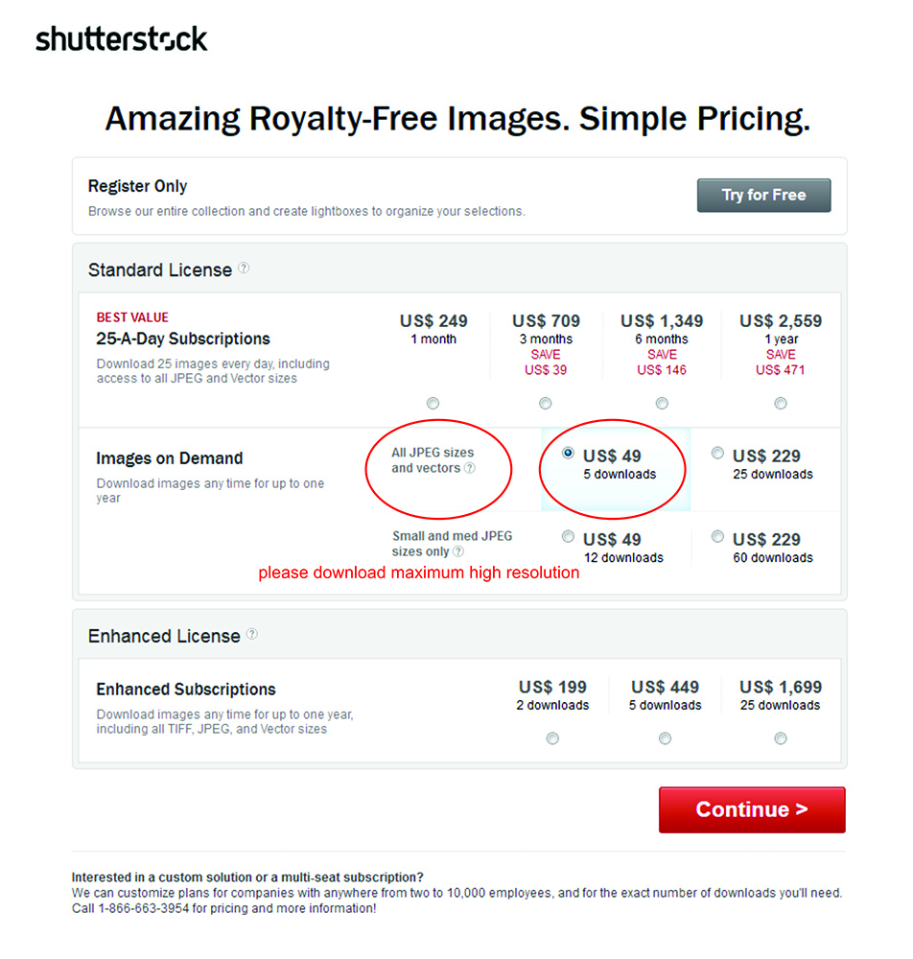Select the 1 month US$ 249 subscription
This screenshot has width=913, height=959.
(x=433, y=403)
